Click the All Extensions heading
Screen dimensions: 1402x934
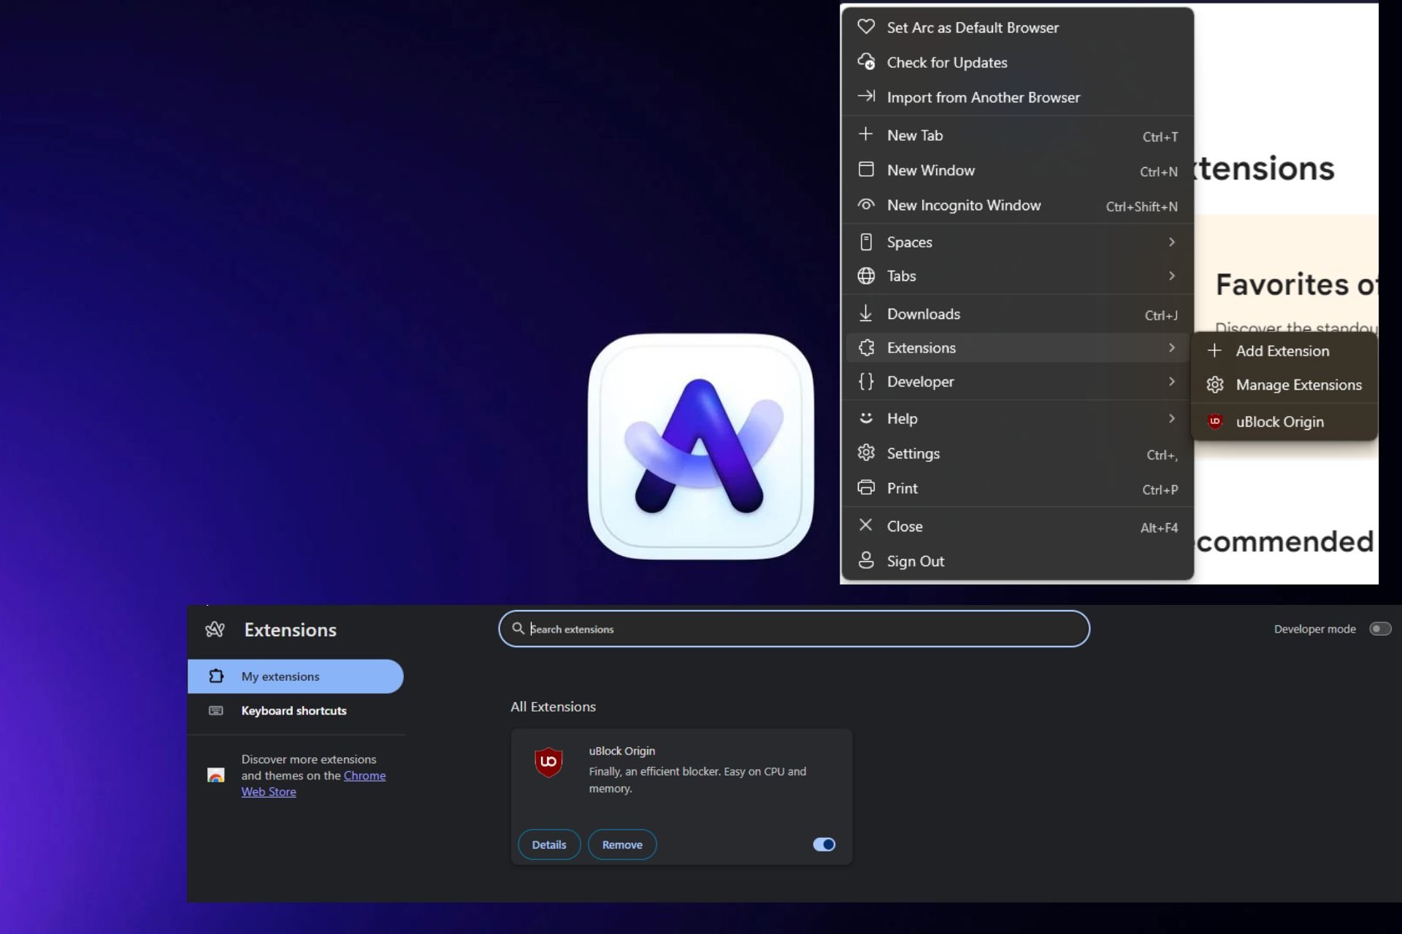tap(553, 706)
